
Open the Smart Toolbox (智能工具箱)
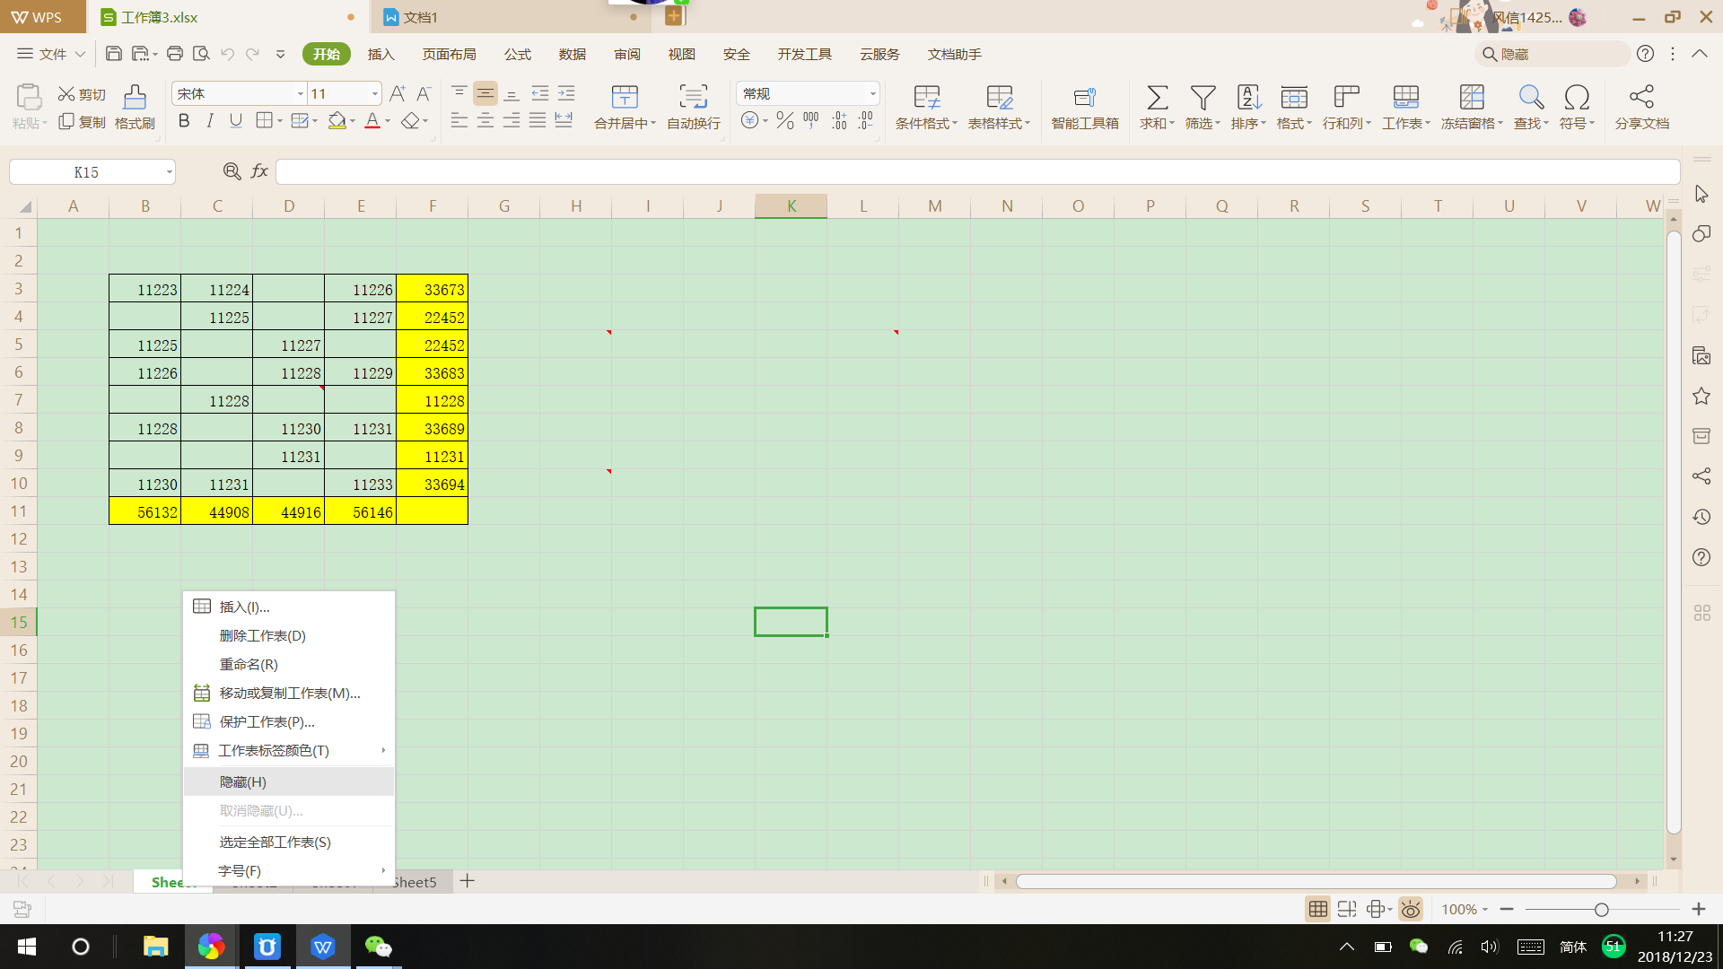(1085, 107)
